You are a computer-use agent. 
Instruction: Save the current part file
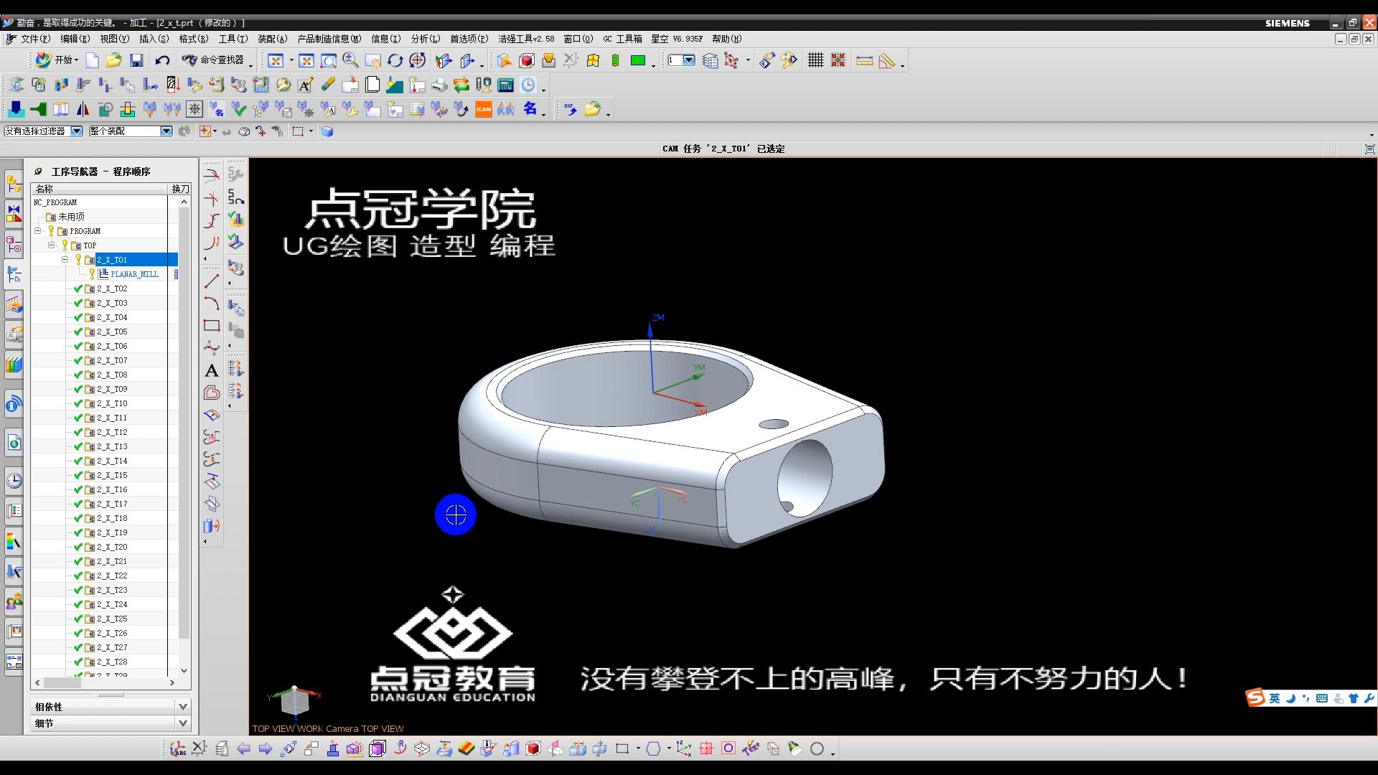point(136,60)
